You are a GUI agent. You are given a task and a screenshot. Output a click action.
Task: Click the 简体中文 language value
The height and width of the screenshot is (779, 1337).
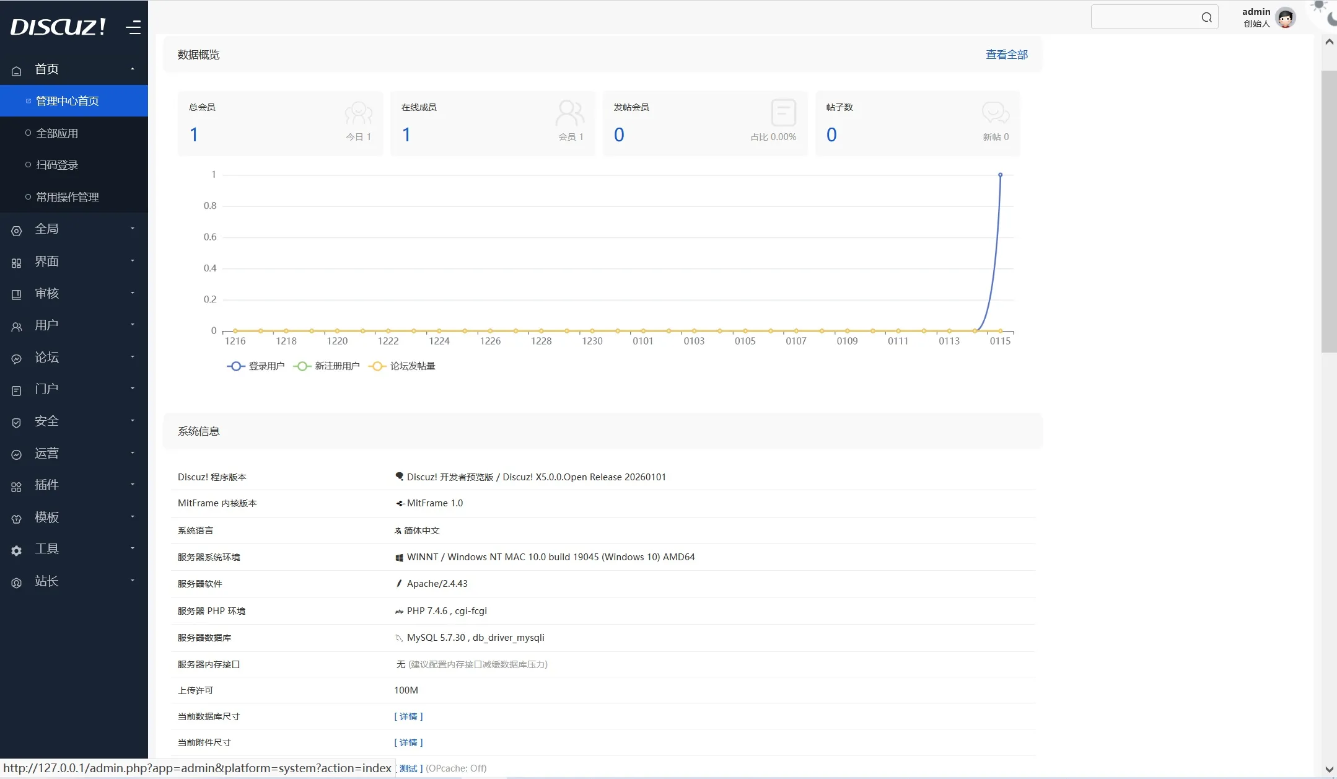422,530
